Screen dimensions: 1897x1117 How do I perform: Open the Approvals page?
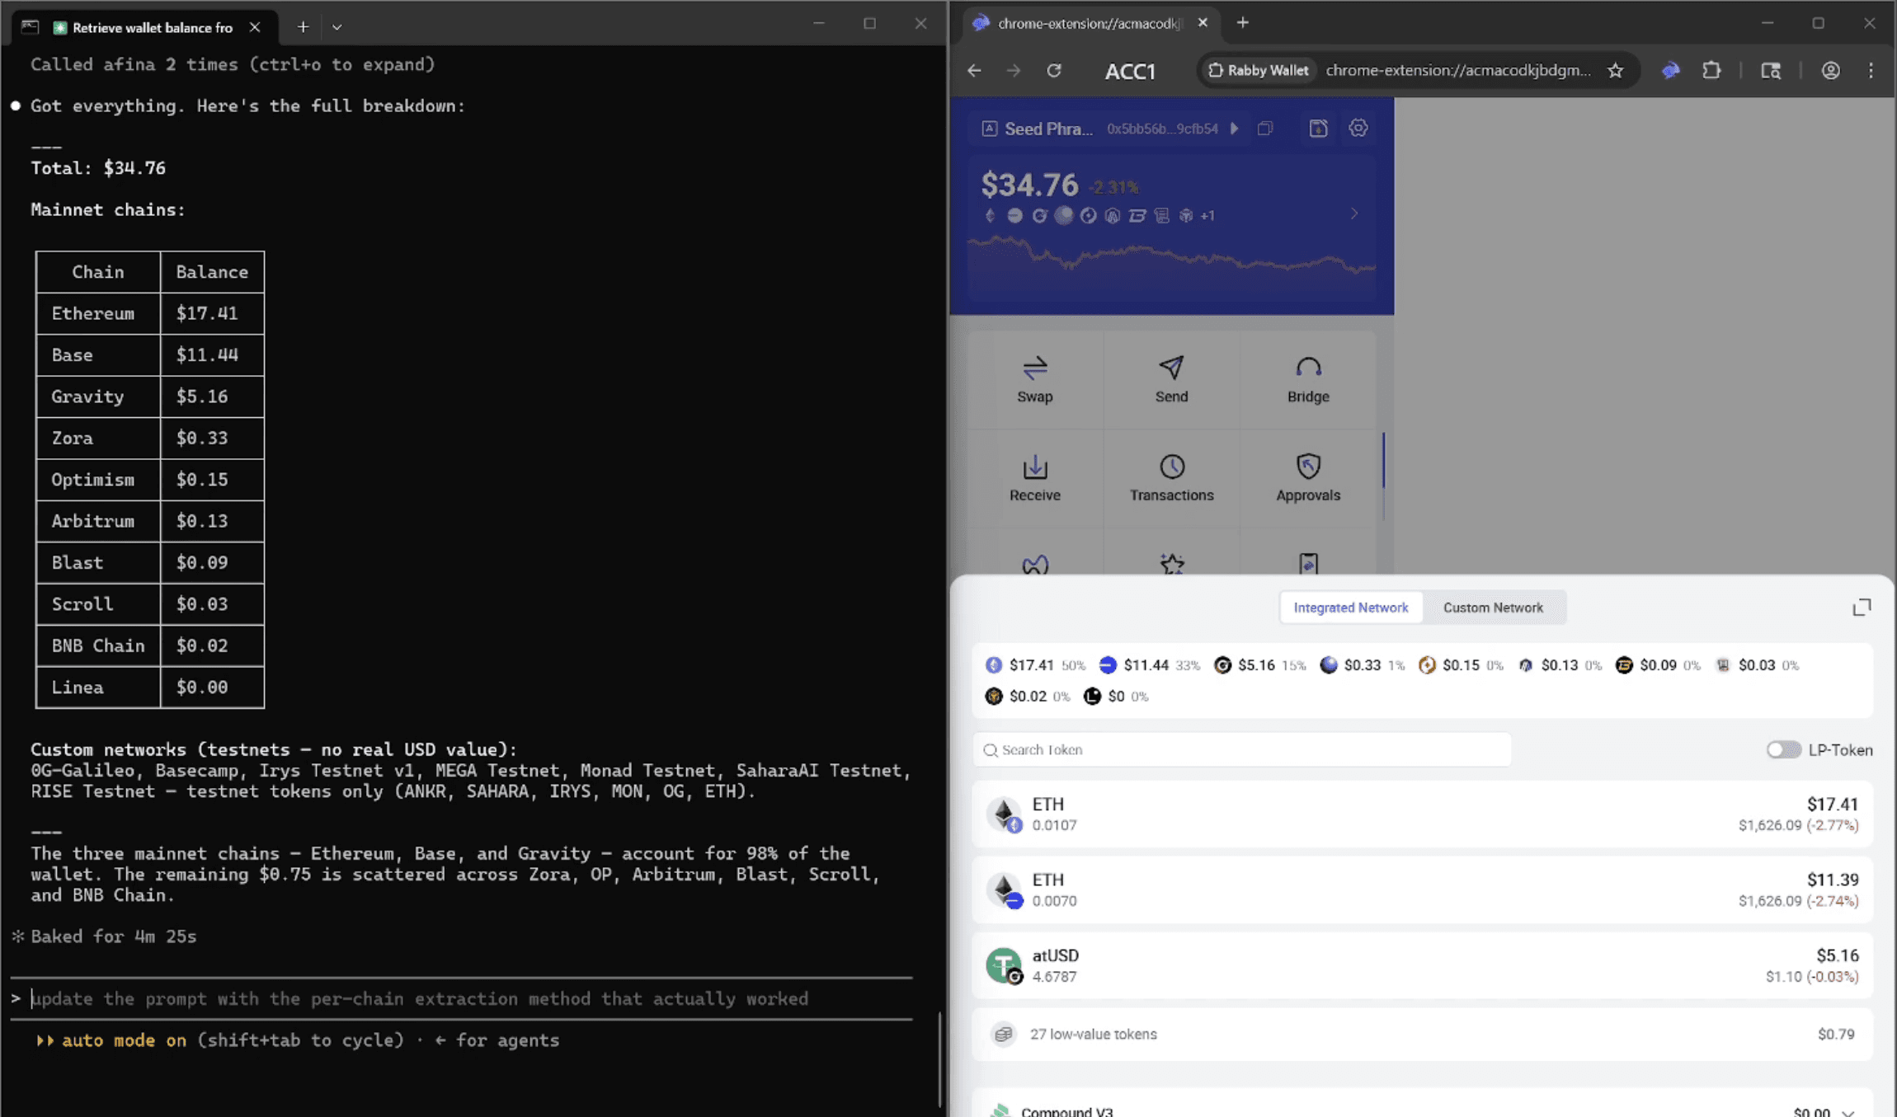coord(1308,478)
